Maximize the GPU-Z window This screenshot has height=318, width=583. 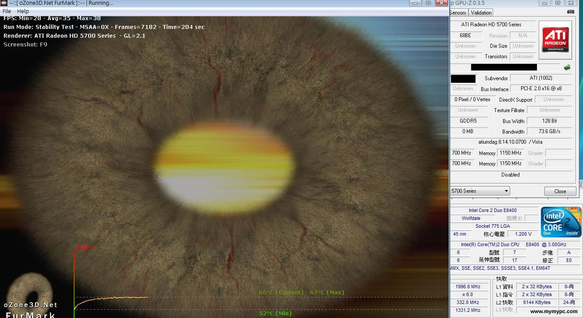click(x=558, y=3)
